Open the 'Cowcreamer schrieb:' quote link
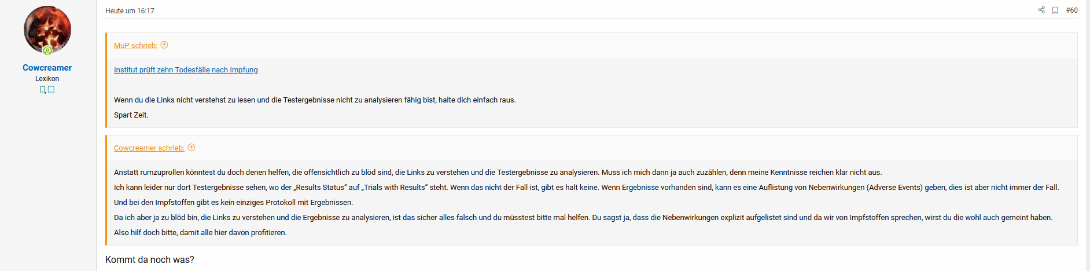Screen dimensions: 1090x271 (x=149, y=148)
